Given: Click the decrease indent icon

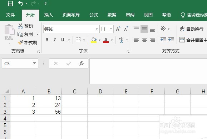Looking at the screenshot, I should [163, 40].
